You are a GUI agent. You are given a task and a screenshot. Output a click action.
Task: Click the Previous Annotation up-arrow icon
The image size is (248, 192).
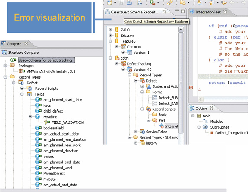click(x=212, y=3)
